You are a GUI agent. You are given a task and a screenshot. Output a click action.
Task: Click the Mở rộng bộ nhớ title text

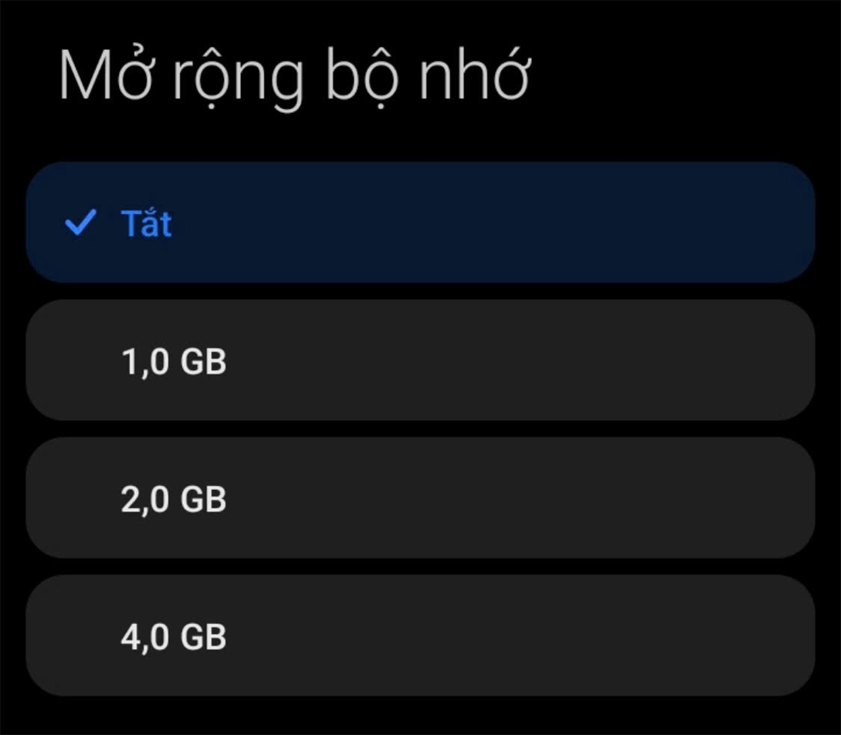coord(296,74)
